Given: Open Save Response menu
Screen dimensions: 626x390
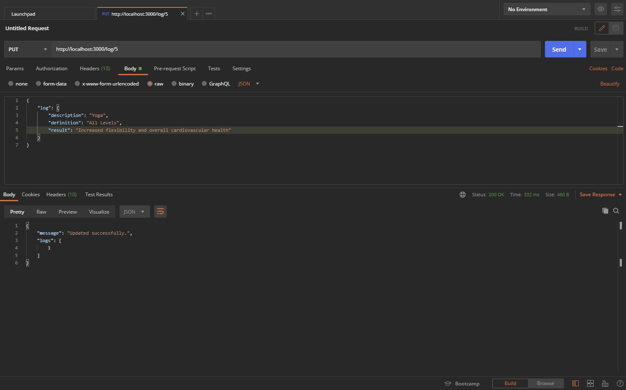Looking at the screenshot, I should point(601,195).
